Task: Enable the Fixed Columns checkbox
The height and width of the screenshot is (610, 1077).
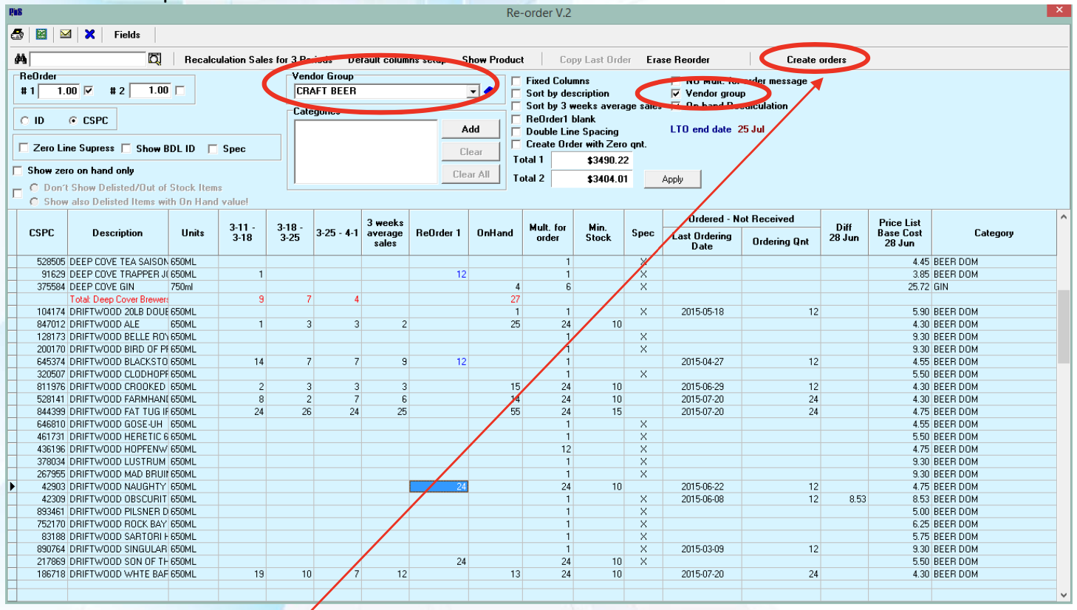Action: 516,81
